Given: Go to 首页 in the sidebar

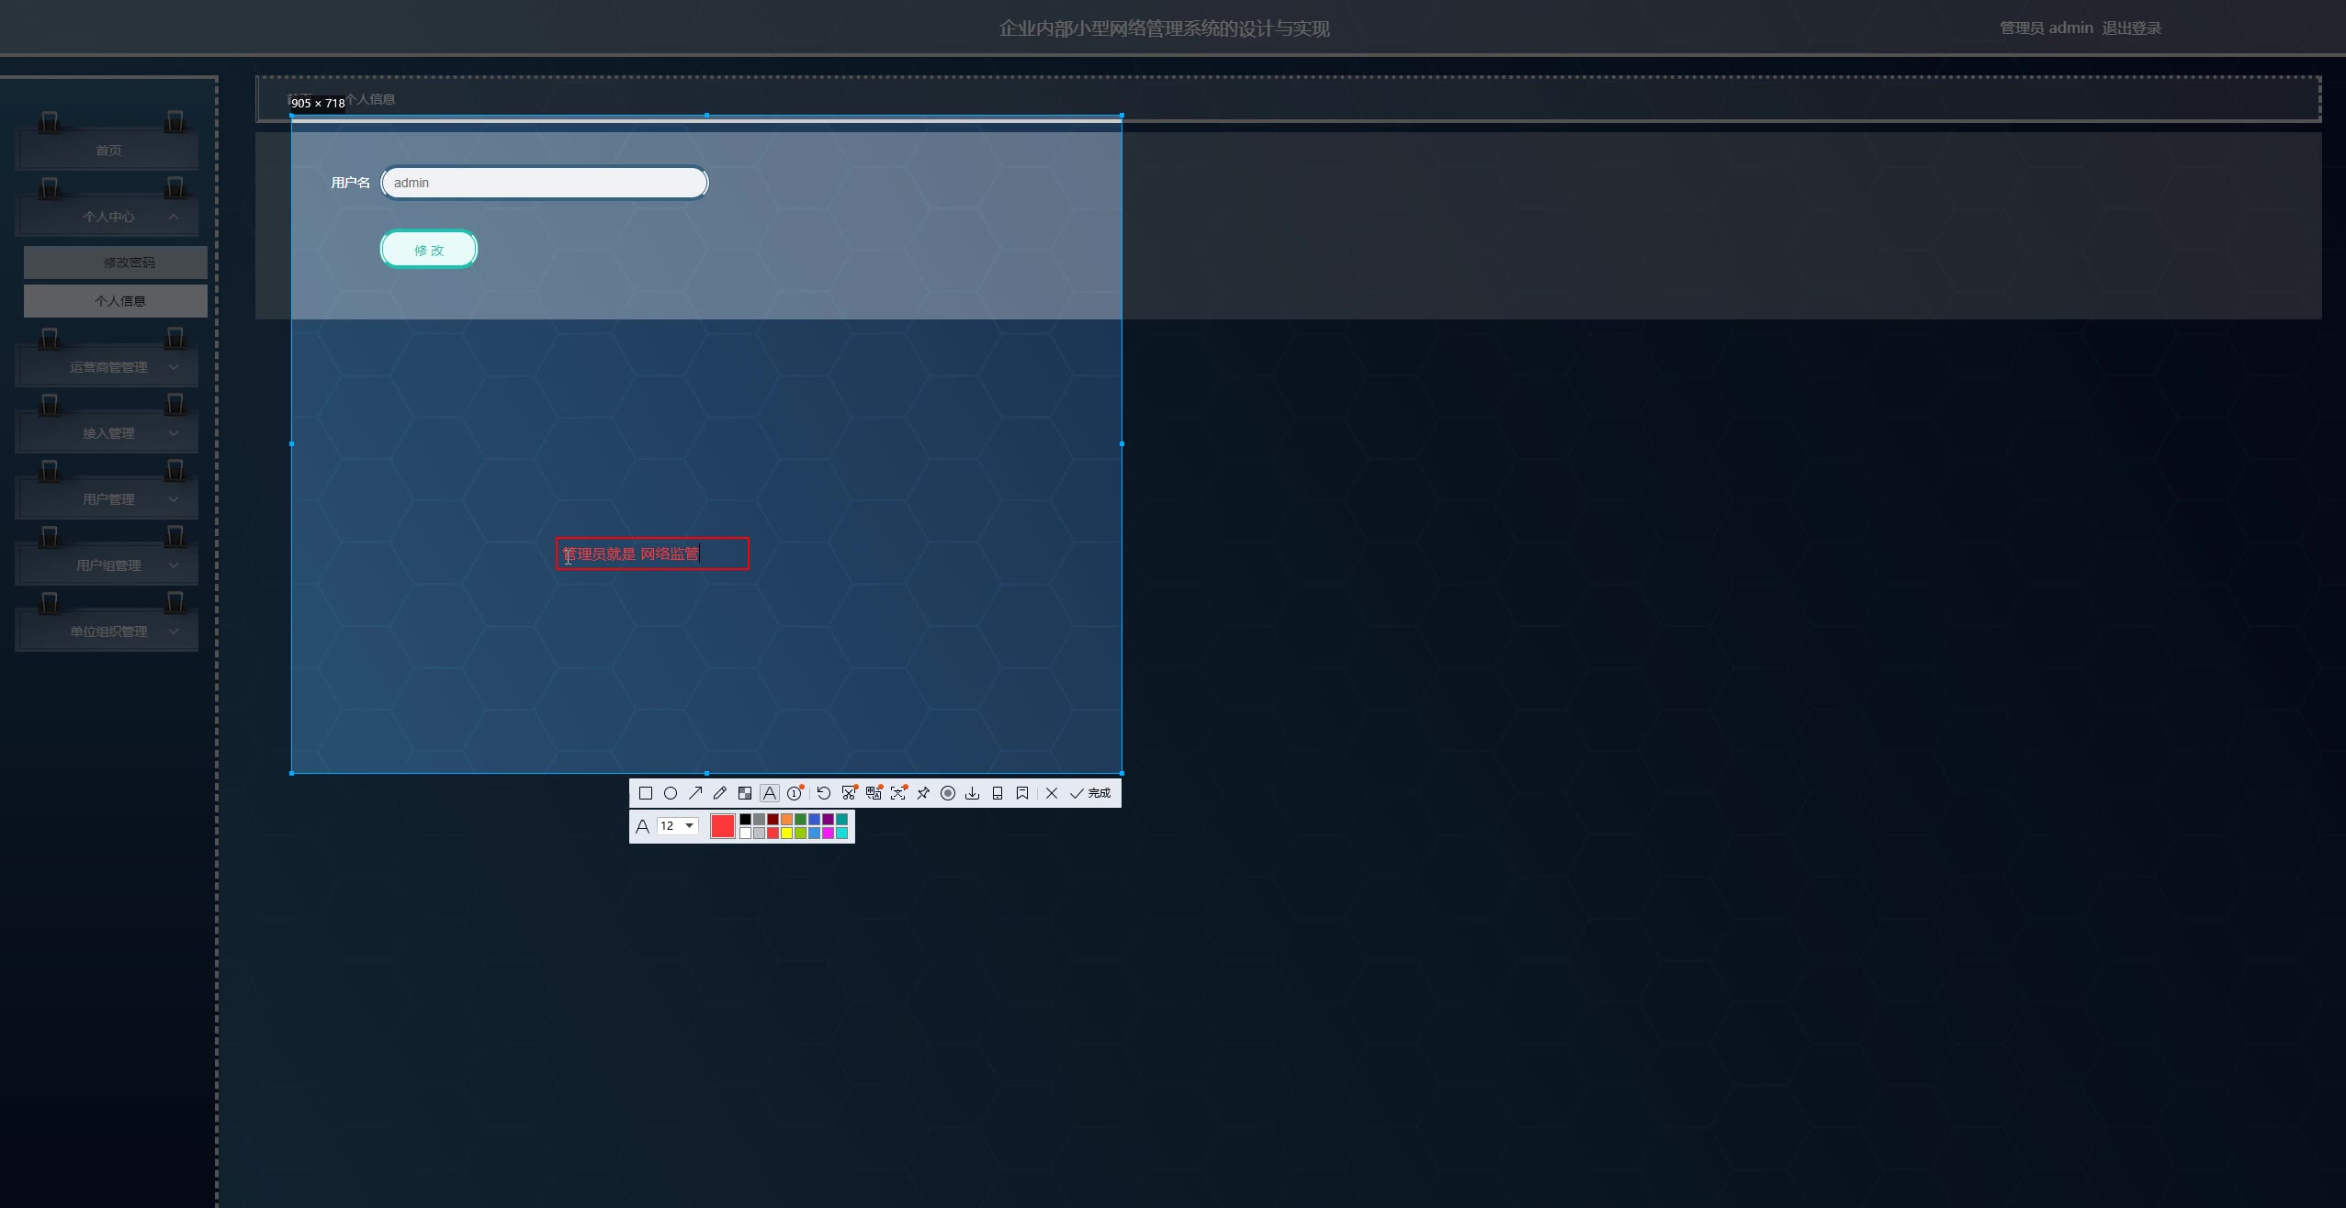Looking at the screenshot, I should point(108,151).
